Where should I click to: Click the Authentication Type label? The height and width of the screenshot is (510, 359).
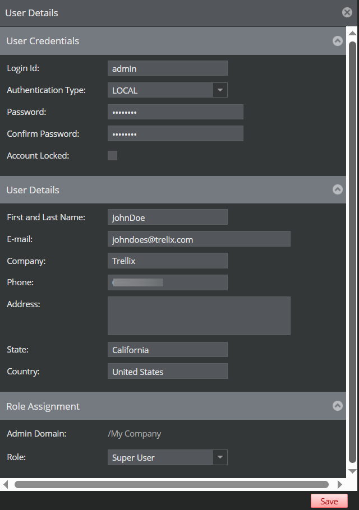46,90
